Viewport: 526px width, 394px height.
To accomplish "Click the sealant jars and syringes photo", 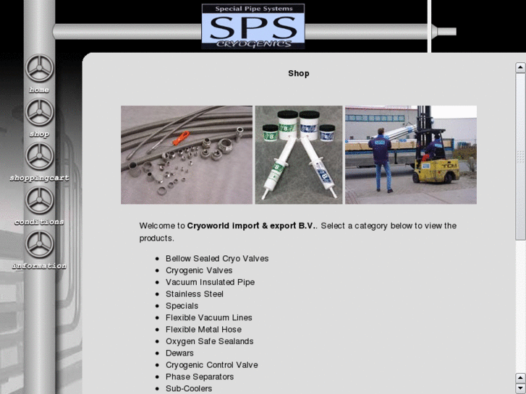I will click(299, 155).
